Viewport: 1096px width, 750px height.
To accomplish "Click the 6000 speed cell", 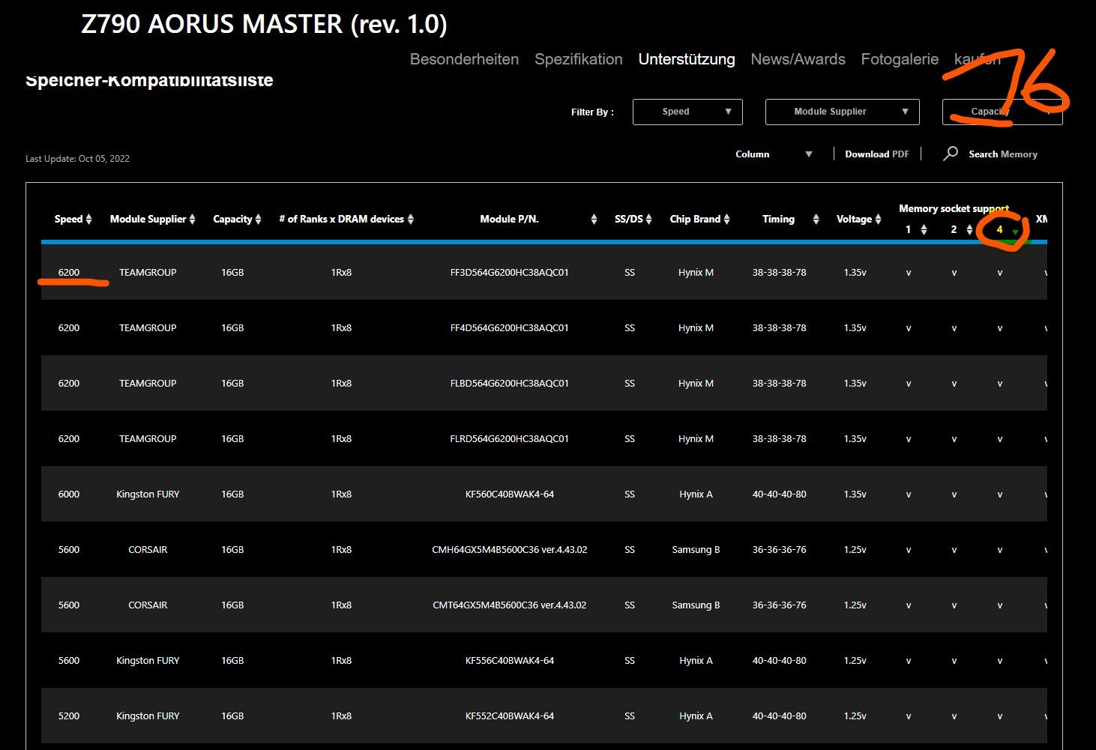I will (69, 495).
